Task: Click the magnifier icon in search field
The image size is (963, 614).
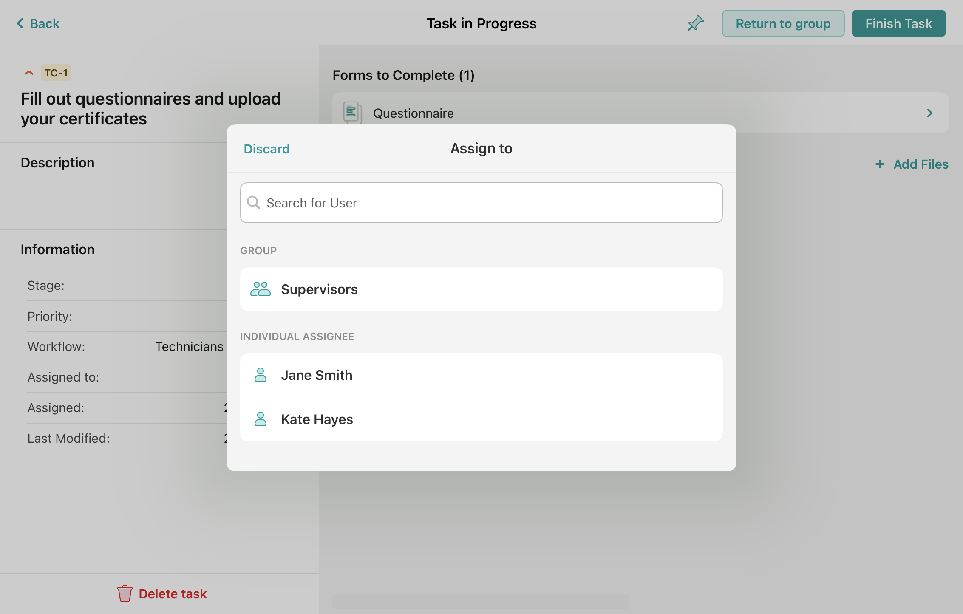Action: [x=253, y=203]
